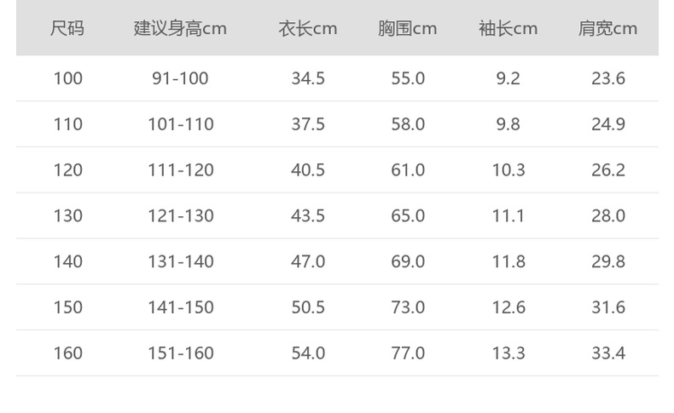
Task: Click the 衣长cm column header
Action: [308, 28]
